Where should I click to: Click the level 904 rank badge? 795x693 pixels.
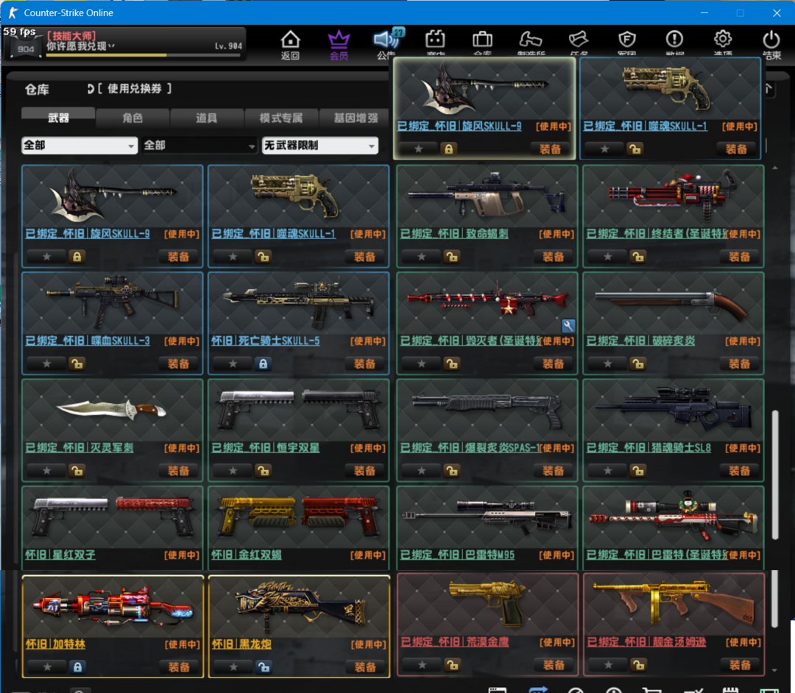coord(25,49)
